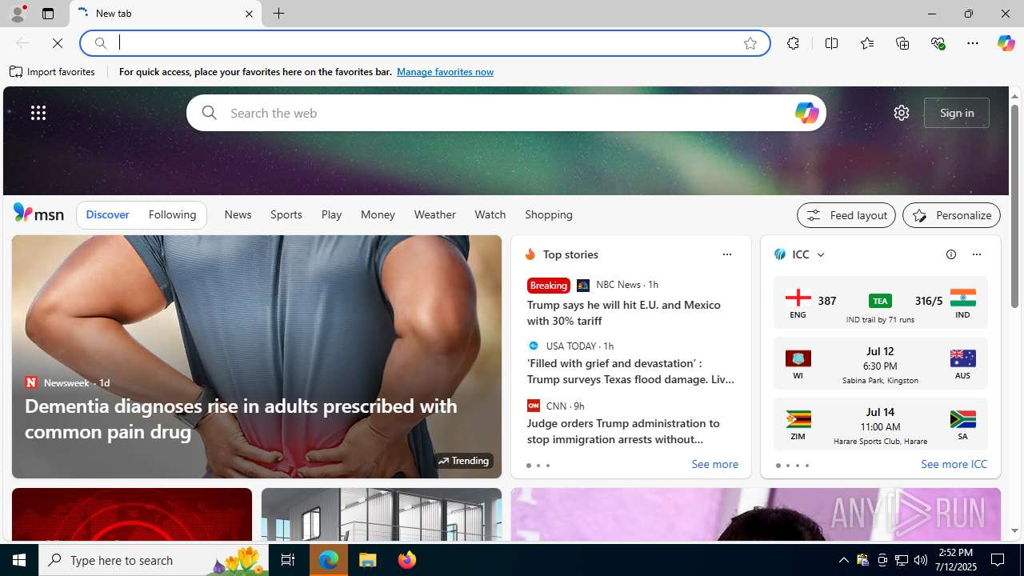Screen dimensions: 1024x576
Task: Open Settings and more menu
Action: [x=972, y=43]
